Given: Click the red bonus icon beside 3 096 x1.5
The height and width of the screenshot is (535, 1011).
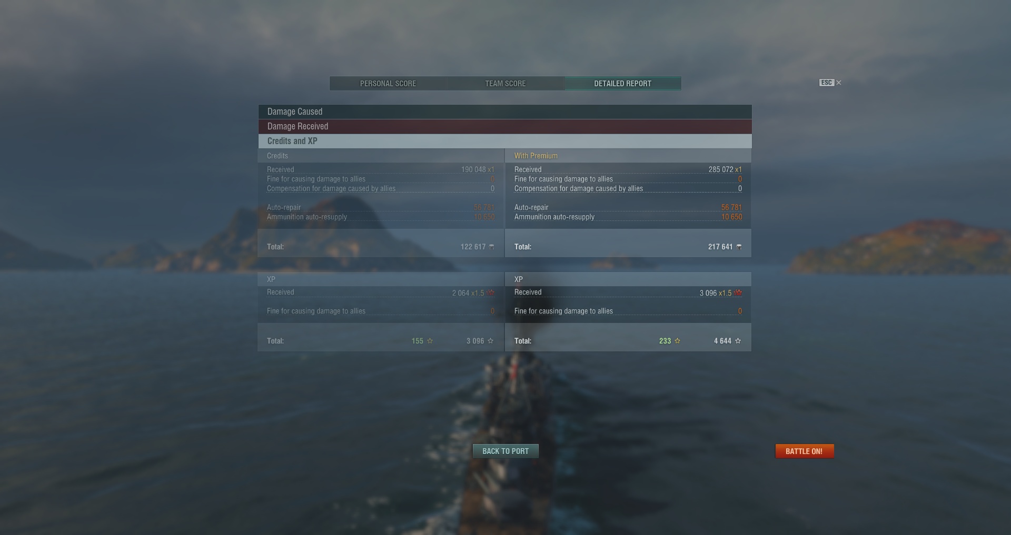Looking at the screenshot, I should click(738, 293).
